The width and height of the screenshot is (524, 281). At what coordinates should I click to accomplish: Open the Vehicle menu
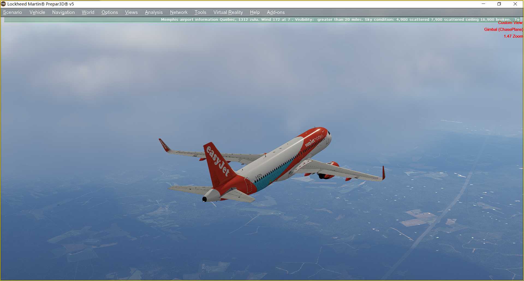pos(37,12)
